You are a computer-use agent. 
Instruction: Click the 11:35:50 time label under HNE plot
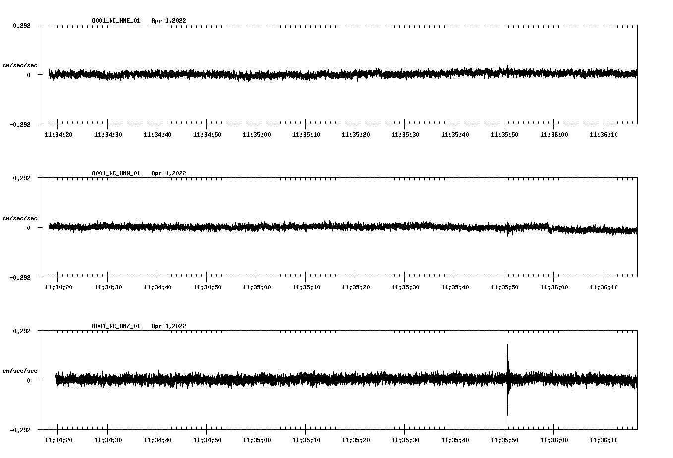pos(505,135)
